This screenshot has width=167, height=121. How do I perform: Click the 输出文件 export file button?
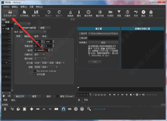(20, 96)
